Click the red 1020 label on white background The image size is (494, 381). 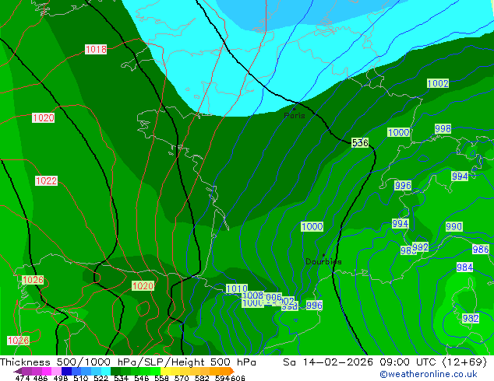(x=43, y=118)
